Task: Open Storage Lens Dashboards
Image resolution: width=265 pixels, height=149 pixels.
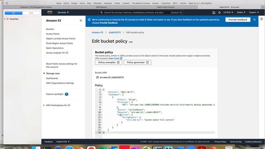Action: pos(52,78)
